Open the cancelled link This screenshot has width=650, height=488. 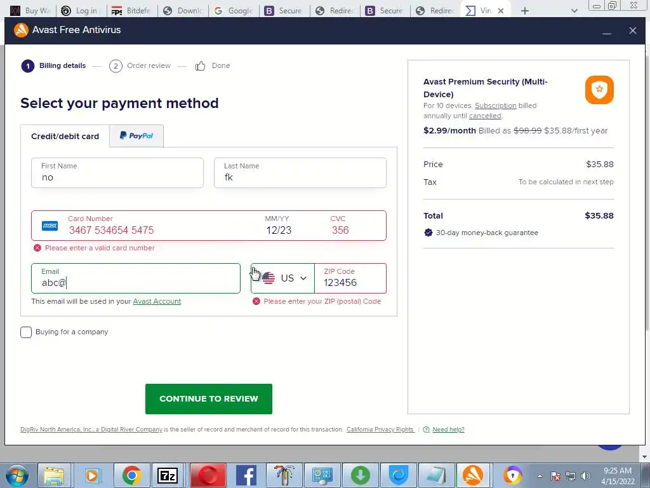pos(485,116)
